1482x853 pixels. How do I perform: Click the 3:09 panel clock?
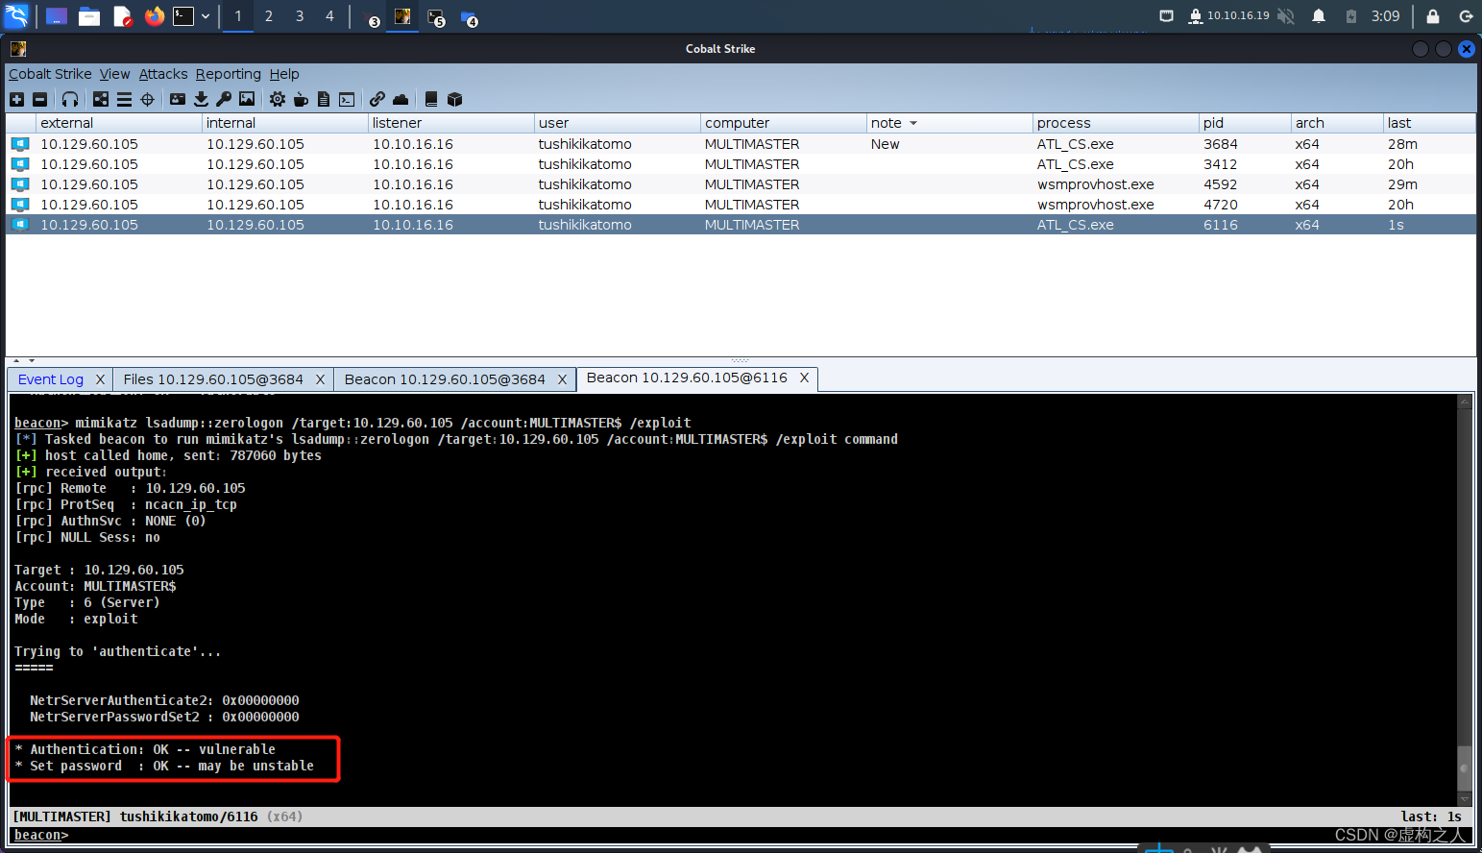[x=1385, y=16]
